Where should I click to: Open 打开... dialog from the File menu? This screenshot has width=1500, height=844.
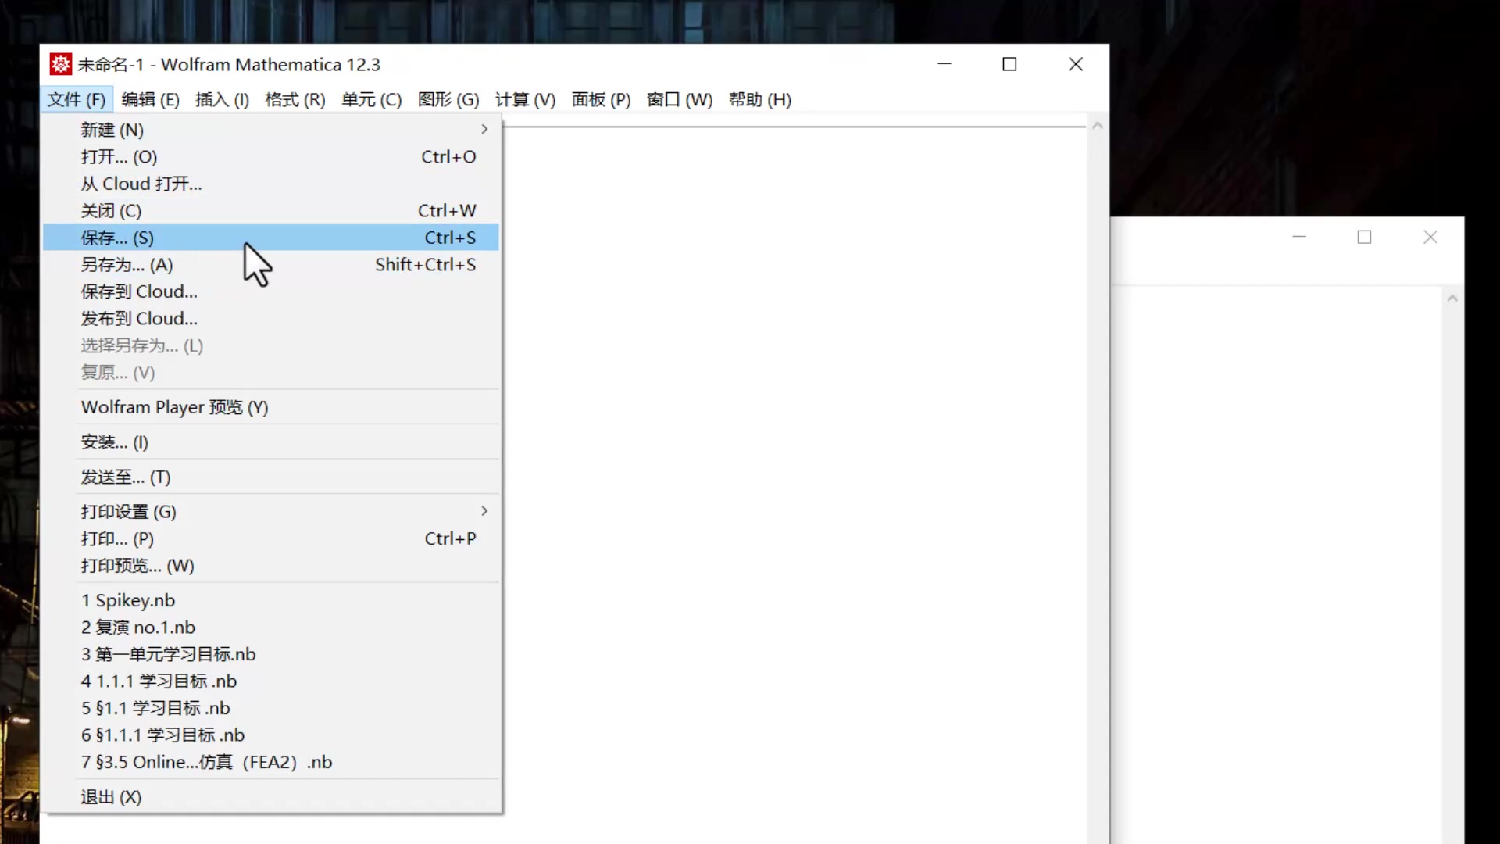(119, 156)
